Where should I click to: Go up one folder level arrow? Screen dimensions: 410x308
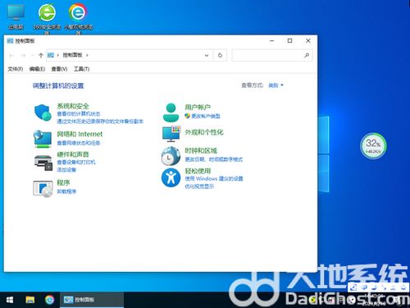pos(41,55)
